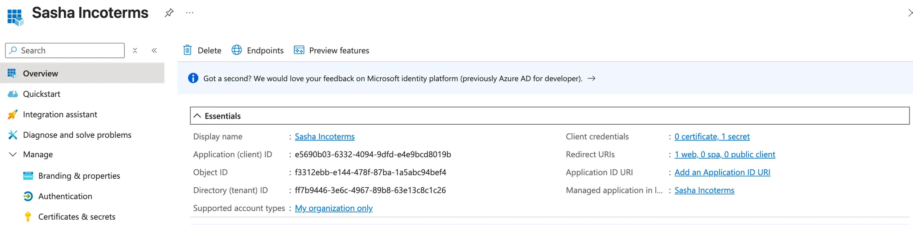Click the Supported account types label

click(239, 208)
